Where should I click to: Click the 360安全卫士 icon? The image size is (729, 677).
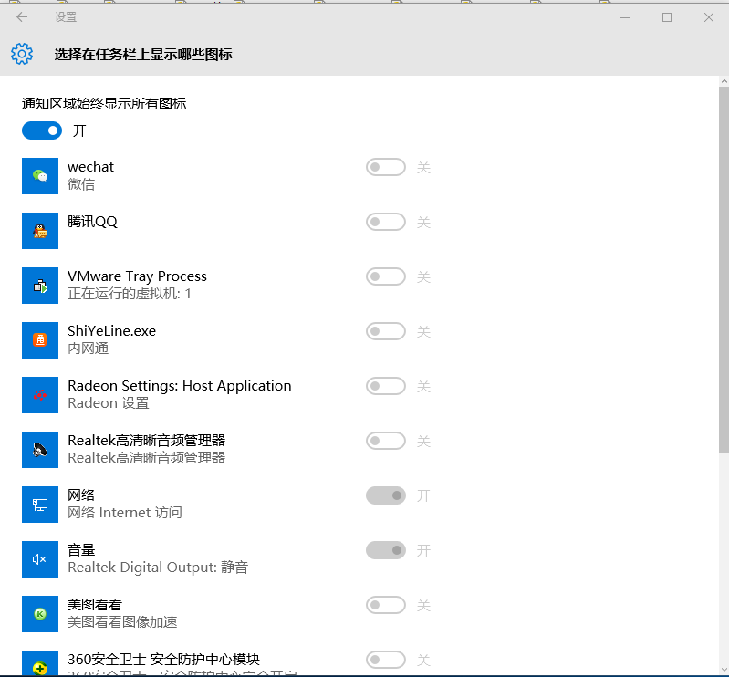pyautogui.click(x=40, y=662)
